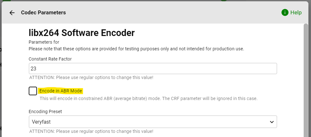
Task: Click the libx264 Software Encoder heading
Action: (82, 32)
